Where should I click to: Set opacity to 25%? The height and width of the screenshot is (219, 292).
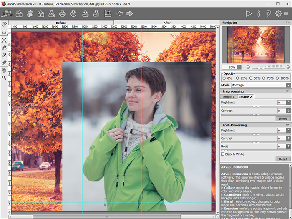pos(237,78)
